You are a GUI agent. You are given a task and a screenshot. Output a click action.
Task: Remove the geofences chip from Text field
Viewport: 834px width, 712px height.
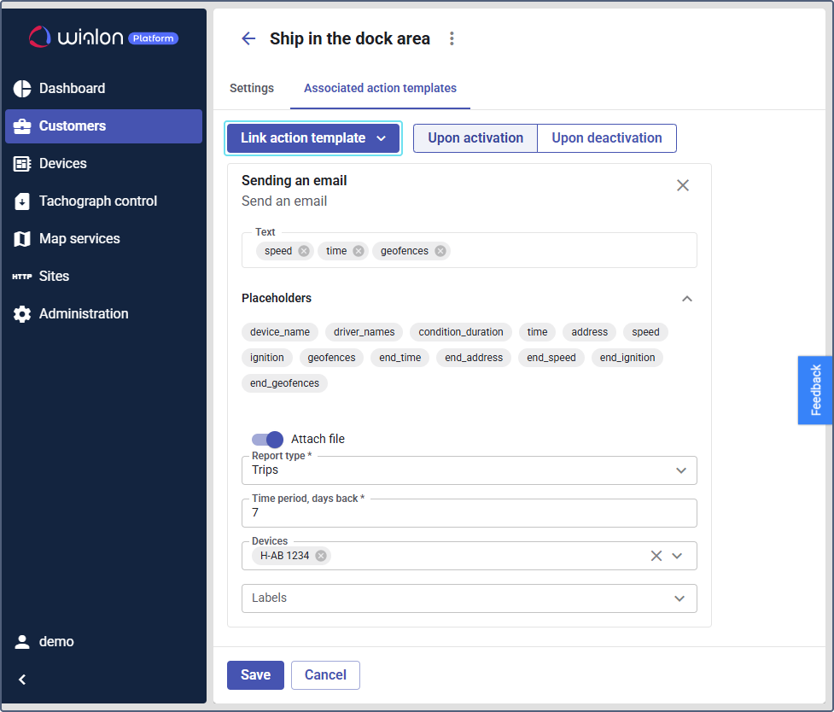(440, 251)
